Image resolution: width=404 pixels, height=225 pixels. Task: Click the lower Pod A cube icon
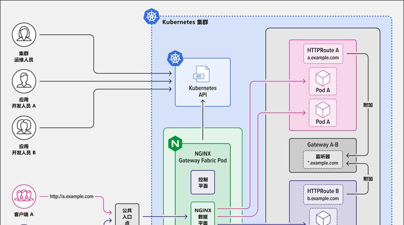[323, 109]
